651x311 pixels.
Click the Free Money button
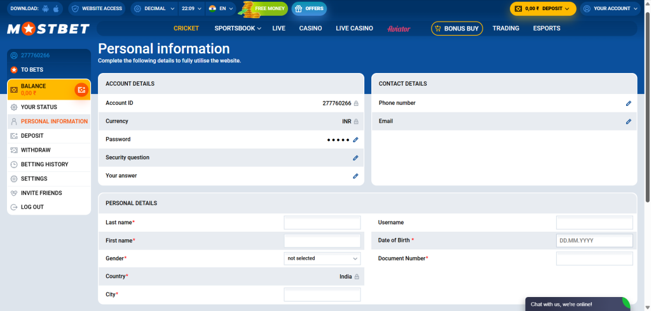(x=264, y=8)
